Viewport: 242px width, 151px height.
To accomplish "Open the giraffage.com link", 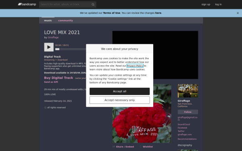I will pyautogui.click(x=185, y=134).
